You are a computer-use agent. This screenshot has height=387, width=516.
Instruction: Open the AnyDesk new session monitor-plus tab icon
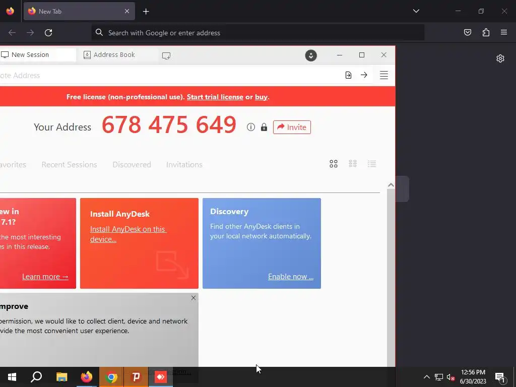click(166, 55)
